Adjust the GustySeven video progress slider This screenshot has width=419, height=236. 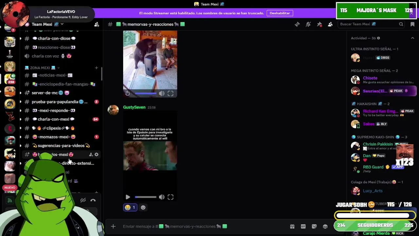tap(146, 197)
